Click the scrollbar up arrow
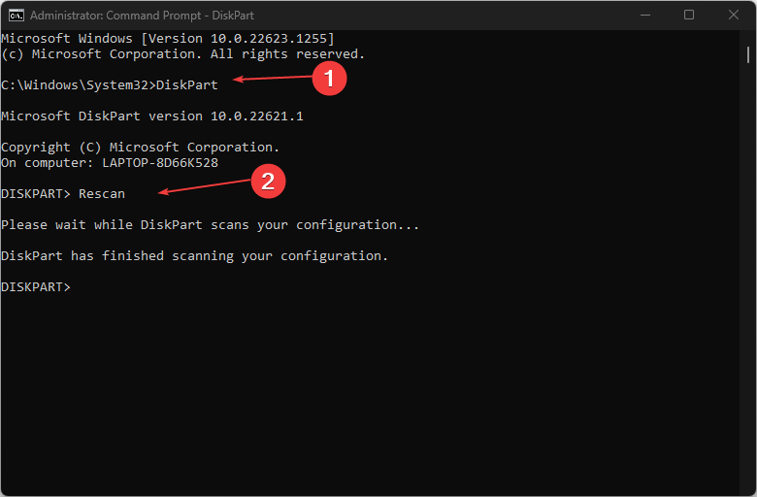Image resolution: width=757 pixels, height=497 pixels. 749,39
